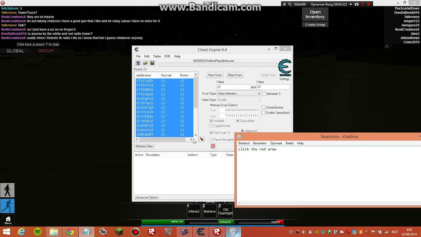421x237 pixels.
Task: Open Notepad Opmaak menu
Action: pyautogui.click(x=276, y=143)
